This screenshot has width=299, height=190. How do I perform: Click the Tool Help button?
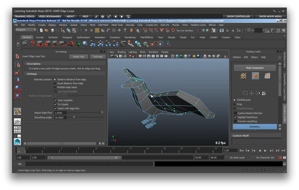pos(97,57)
